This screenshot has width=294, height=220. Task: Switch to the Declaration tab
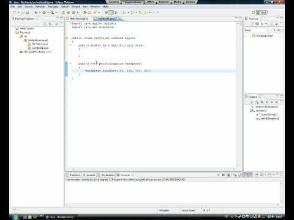106,175
